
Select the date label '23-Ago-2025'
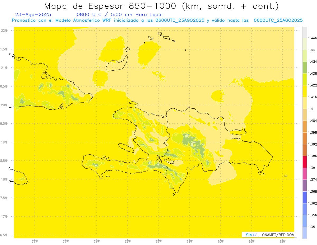tap(33, 15)
